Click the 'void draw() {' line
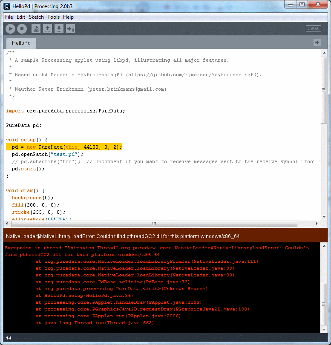The height and width of the screenshot is (345, 331). pyautogui.click(x=25, y=190)
